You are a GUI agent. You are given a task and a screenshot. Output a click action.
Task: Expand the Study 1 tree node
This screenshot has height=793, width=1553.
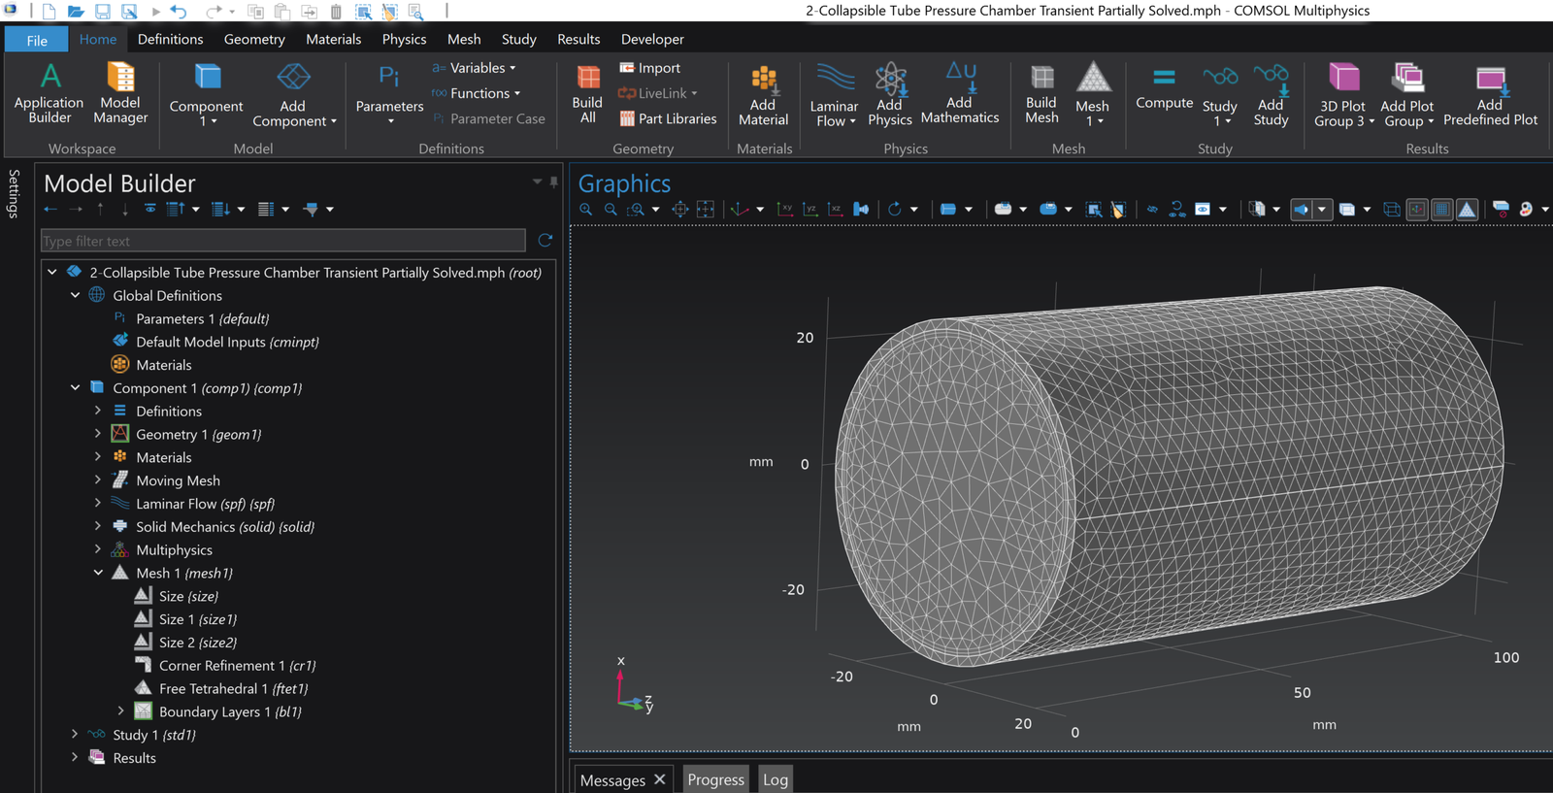tap(75, 735)
